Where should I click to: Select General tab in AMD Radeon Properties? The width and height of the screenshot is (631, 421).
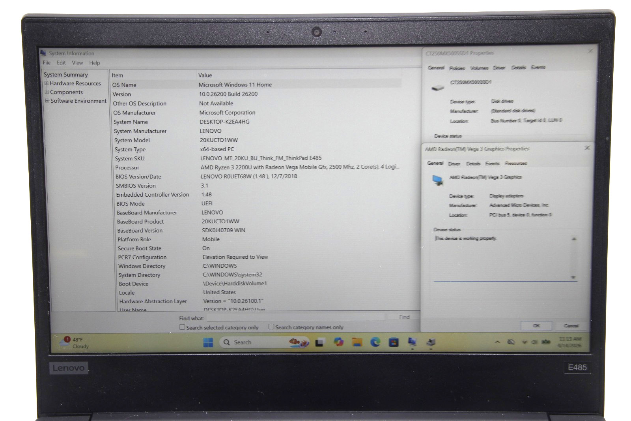(x=435, y=163)
